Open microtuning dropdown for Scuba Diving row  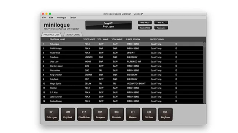(x=176, y=101)
